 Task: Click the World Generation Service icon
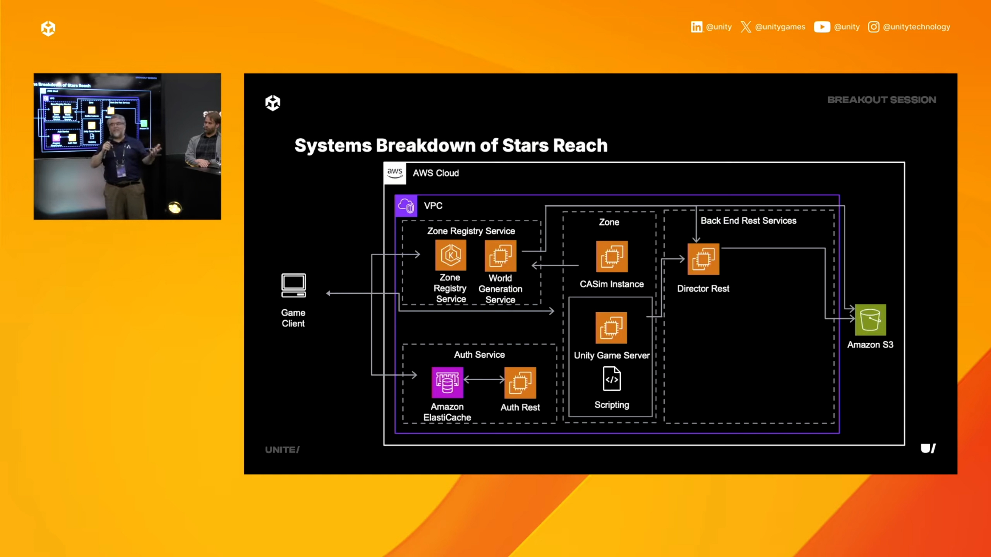500,256
